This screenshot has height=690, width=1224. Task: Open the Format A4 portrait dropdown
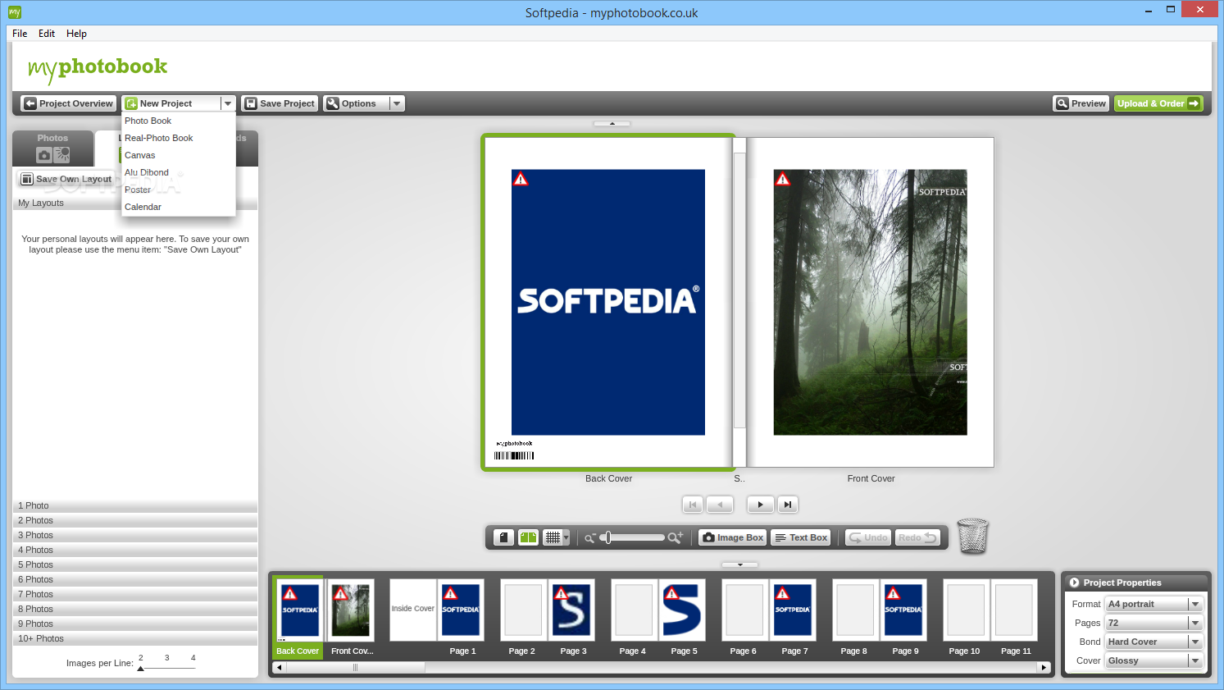point(1153,604)
